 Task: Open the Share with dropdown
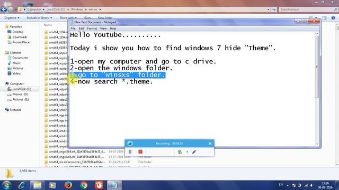(68, 18)
